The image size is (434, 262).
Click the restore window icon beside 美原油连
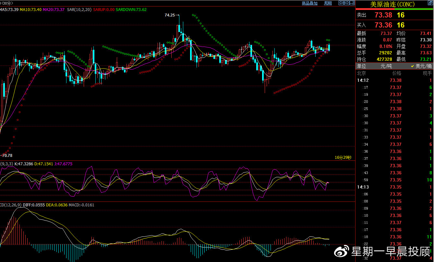(430, 3)
